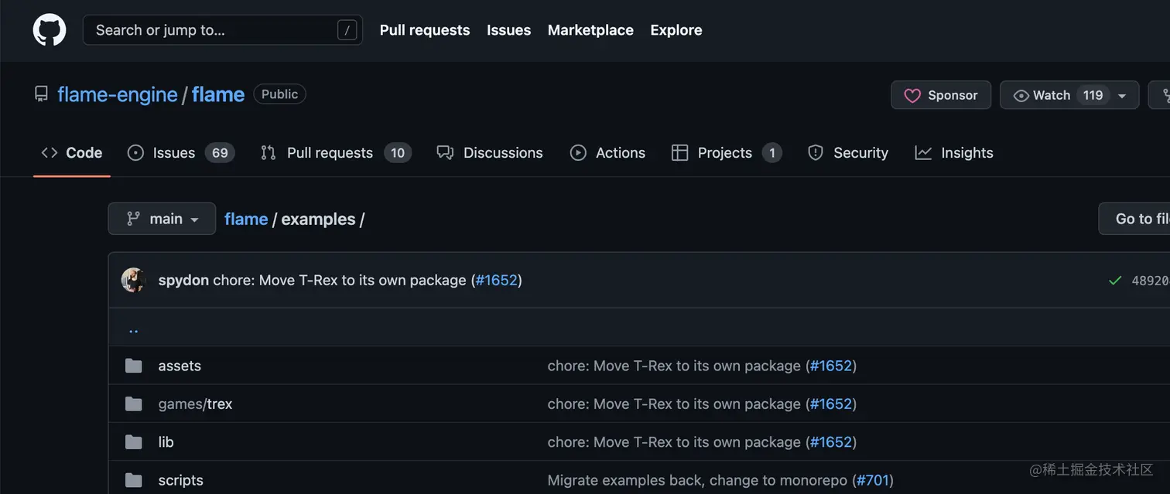Switch to the Projects tab
The height and width of the screenshot is (494, 1170).
(727, 152)
